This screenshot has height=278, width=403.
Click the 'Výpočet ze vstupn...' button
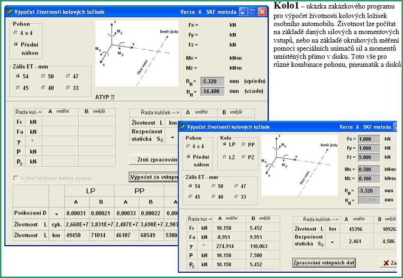[x=153, y=177]
